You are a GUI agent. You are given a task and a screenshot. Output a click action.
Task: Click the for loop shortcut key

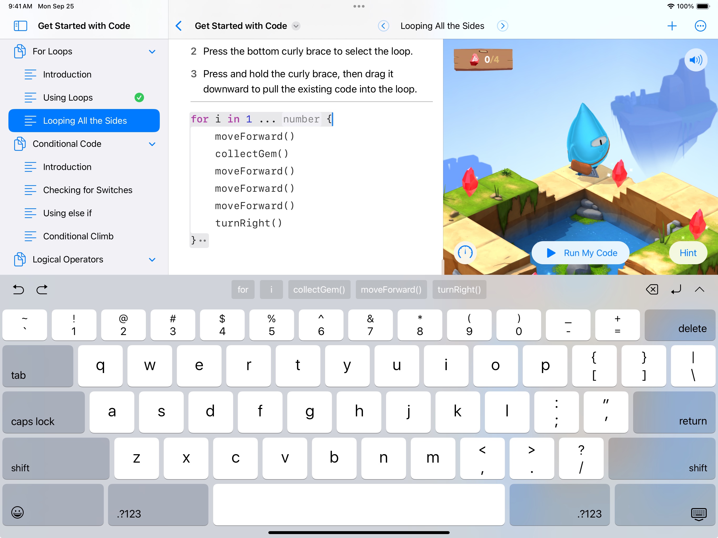click(x=243, y=289)
